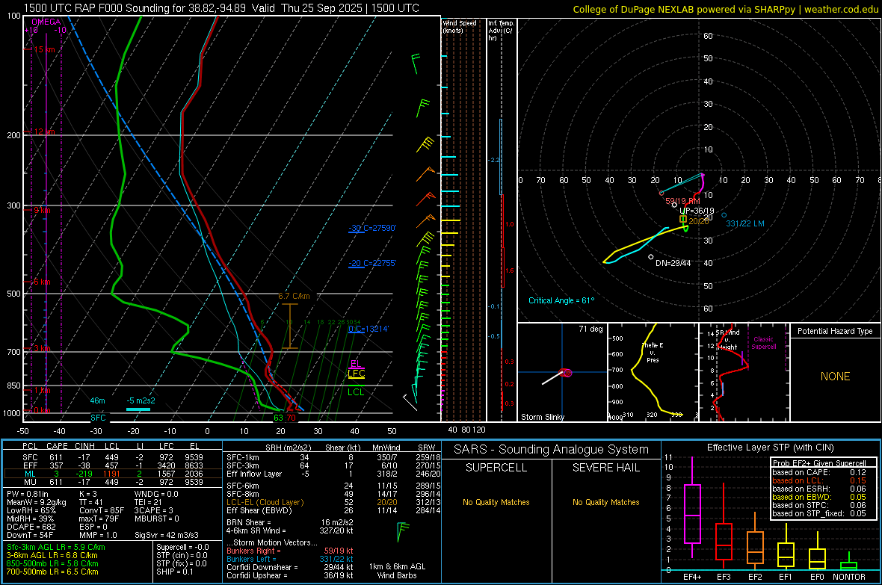The width and height of the screenshot is (882, 585).
Task: Click the Theta-E v. Pres label
Action: 653,352
